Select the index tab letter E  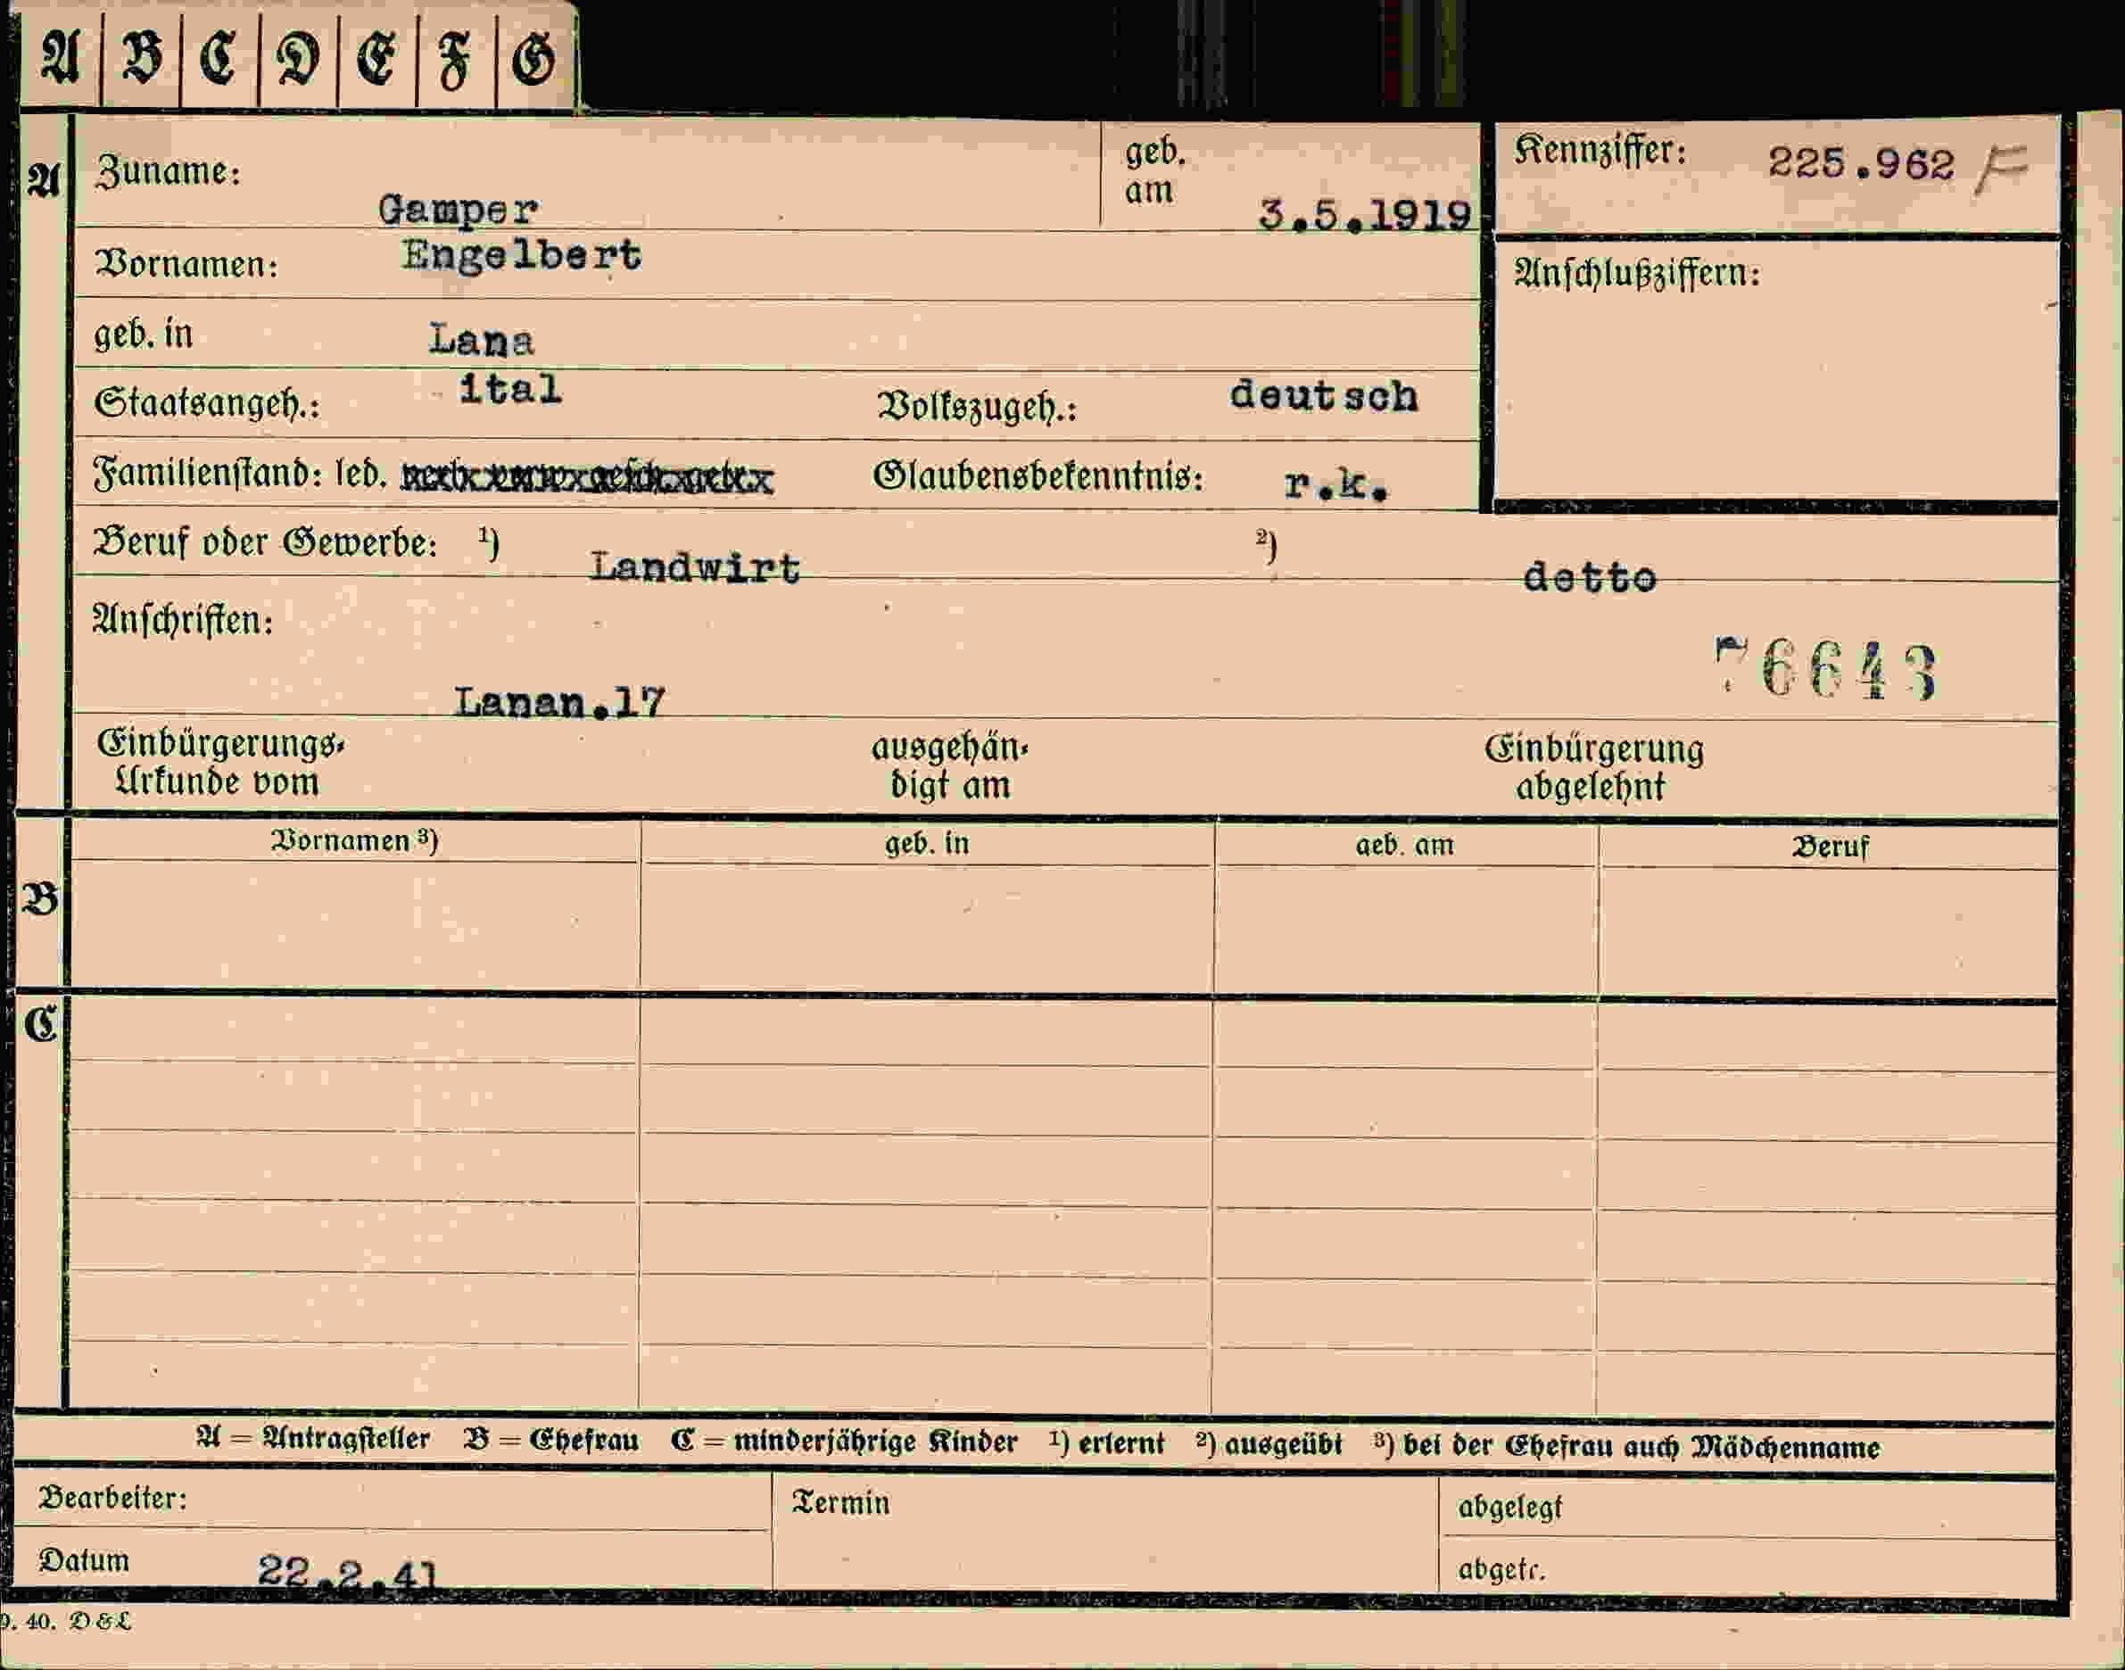[x=376, y=60]
